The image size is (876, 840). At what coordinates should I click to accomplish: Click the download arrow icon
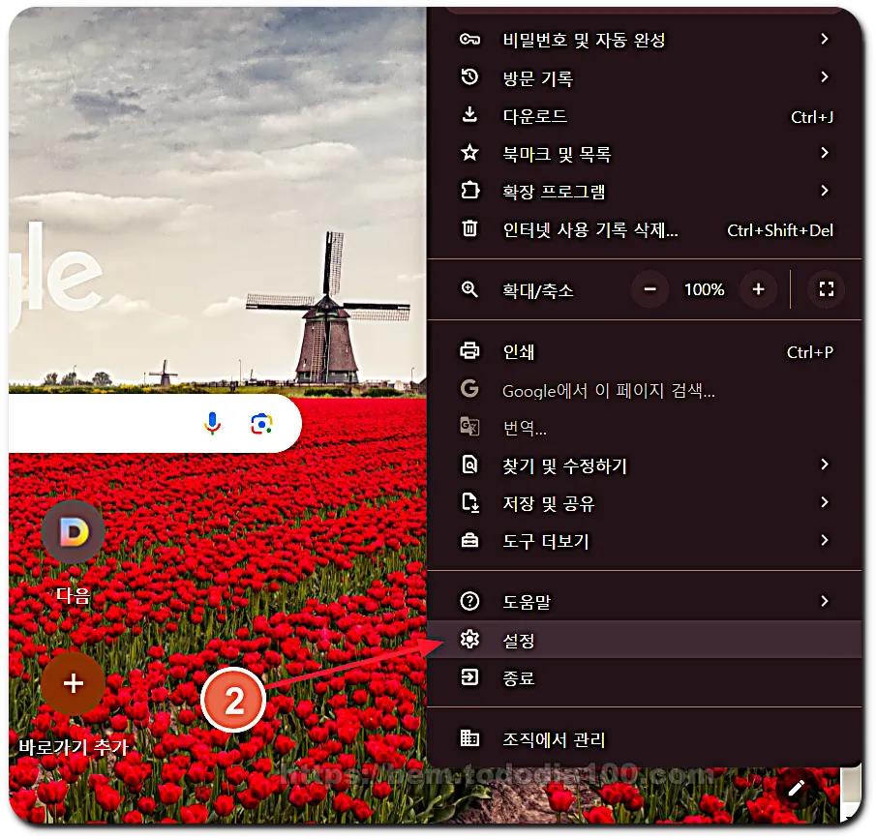pyautogui.click(x=469, y=114)
